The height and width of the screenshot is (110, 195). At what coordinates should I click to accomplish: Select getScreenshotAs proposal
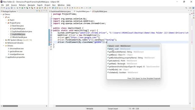[x=133, y=67]
